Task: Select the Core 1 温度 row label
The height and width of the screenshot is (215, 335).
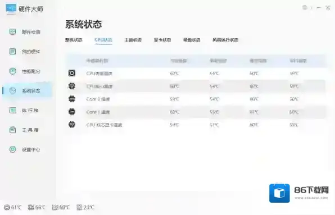Action: click(98, 112)
